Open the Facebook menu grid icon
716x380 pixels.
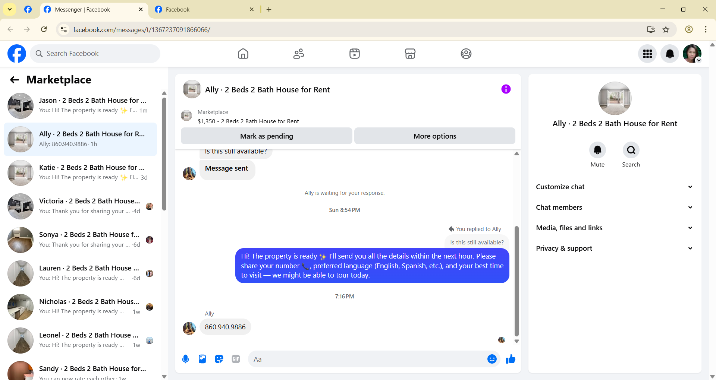tap(647, 54)
